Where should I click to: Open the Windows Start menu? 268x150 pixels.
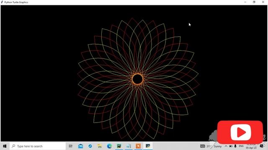pos(5,146)
